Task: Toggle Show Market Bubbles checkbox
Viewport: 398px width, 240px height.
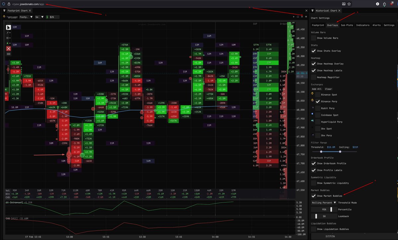Action: (313, 196)
